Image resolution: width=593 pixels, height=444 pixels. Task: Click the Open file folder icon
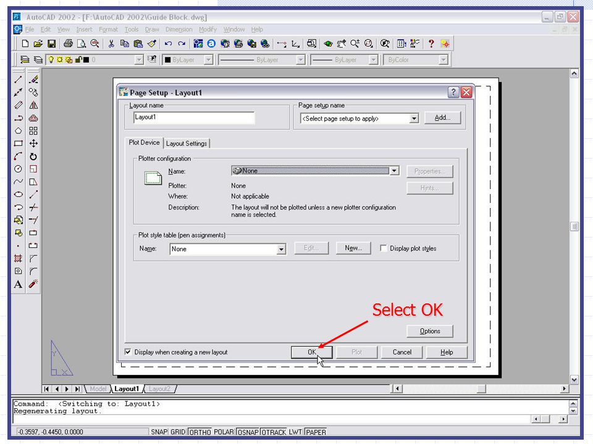coord(38,44)
